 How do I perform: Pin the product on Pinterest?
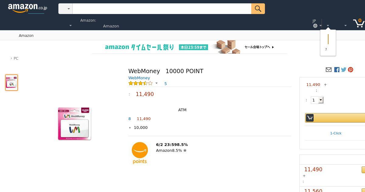point(351,70)
